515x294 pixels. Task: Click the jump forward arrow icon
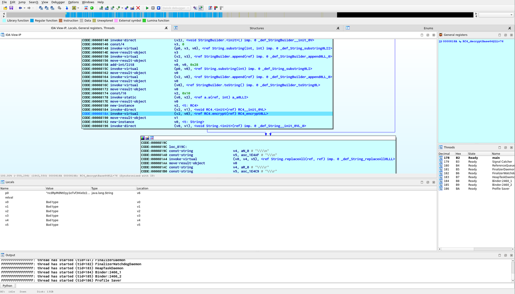pos(29,8)
